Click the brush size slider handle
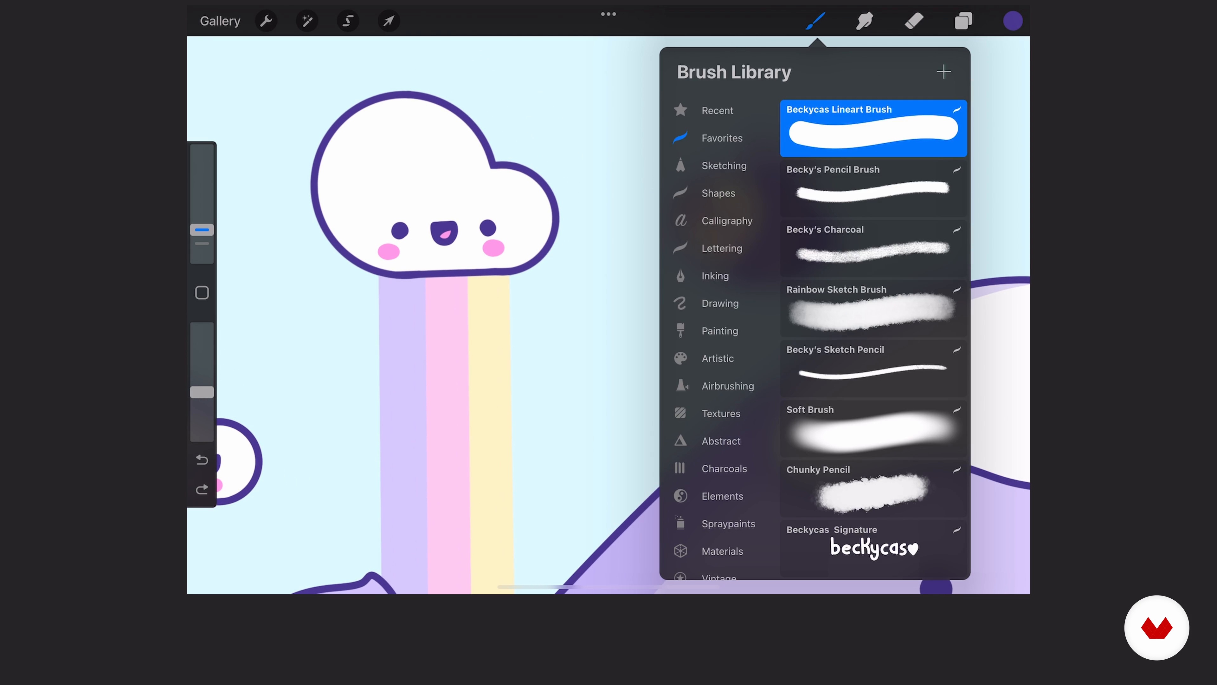 click(202, 230)
